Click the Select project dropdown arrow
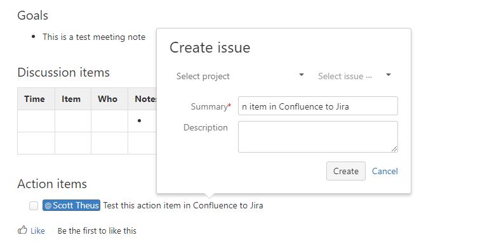Image resolution: width=492 pixels, height=247 pixels. pos(301,75)
